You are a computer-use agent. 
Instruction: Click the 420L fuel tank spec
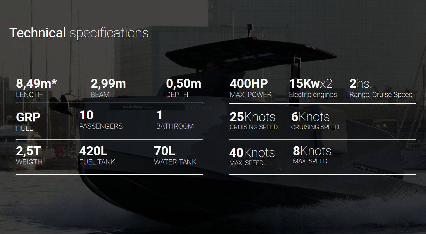coord(93,151)
